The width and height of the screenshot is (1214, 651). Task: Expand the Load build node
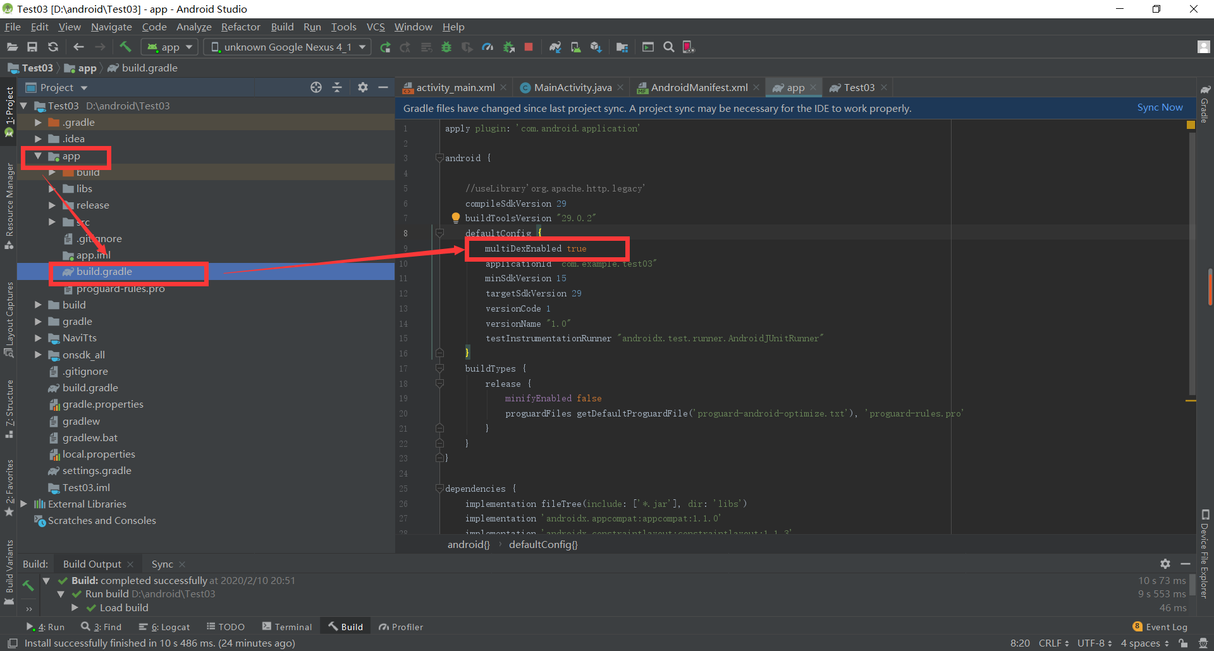75,607
